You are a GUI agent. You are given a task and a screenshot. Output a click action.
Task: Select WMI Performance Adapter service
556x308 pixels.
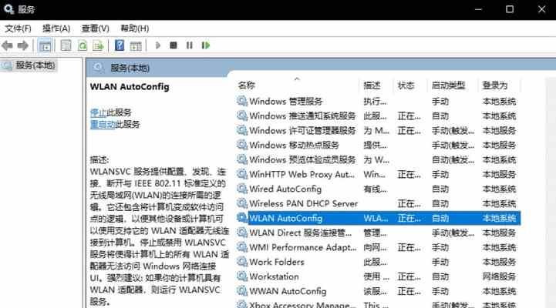click(303, 247)
